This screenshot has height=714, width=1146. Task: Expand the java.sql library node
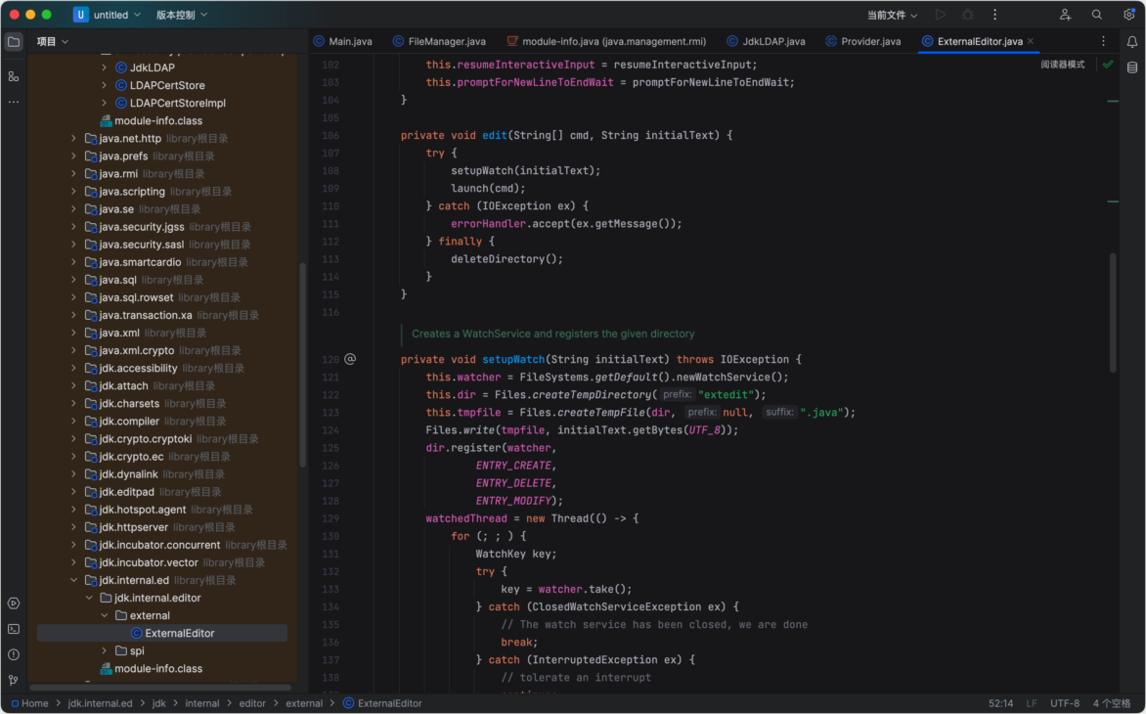(x=73, y=280)
